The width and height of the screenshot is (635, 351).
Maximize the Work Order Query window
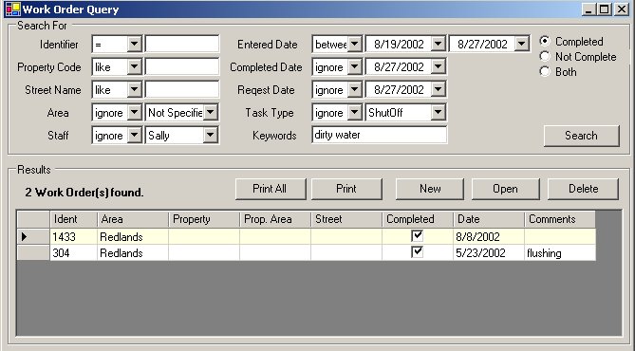605,9
